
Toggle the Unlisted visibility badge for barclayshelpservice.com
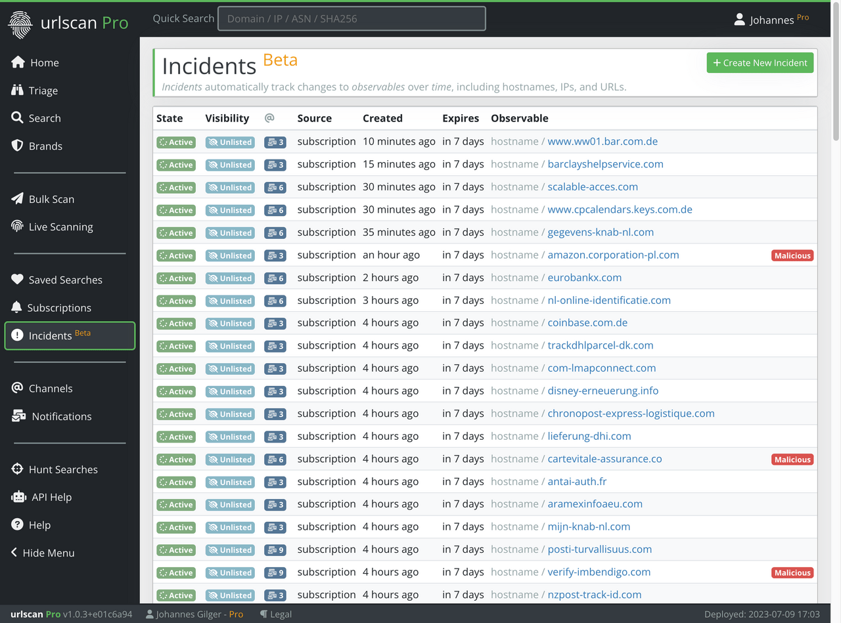(x=229, y=165)
